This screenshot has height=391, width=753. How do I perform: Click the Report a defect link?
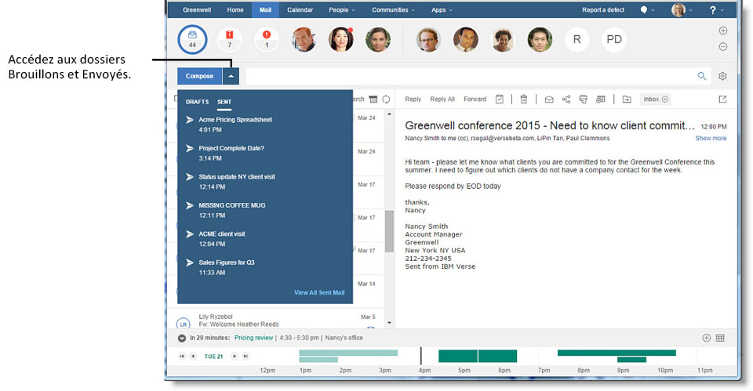click(603, 9)
